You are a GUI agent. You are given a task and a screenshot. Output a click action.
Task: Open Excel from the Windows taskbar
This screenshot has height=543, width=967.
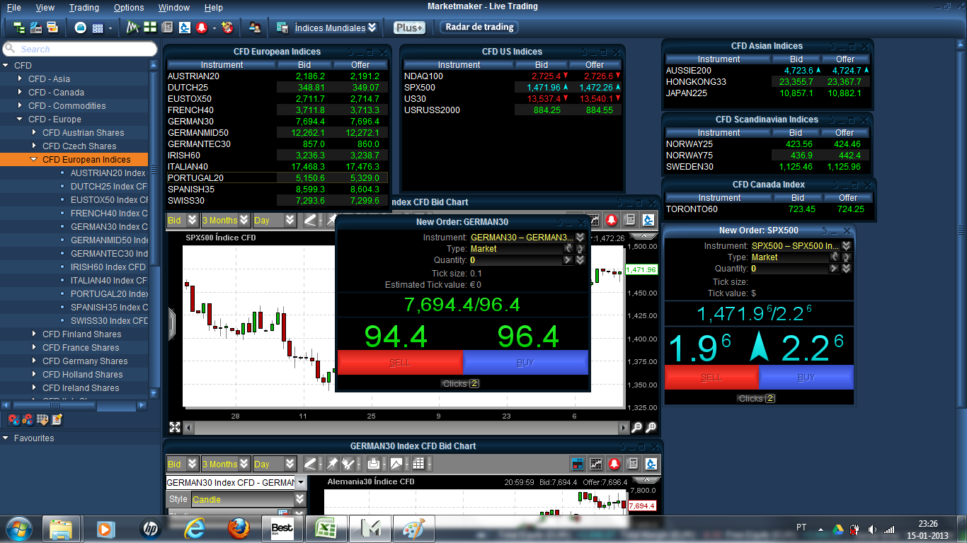pyautogui.click(x=326, y=529)
